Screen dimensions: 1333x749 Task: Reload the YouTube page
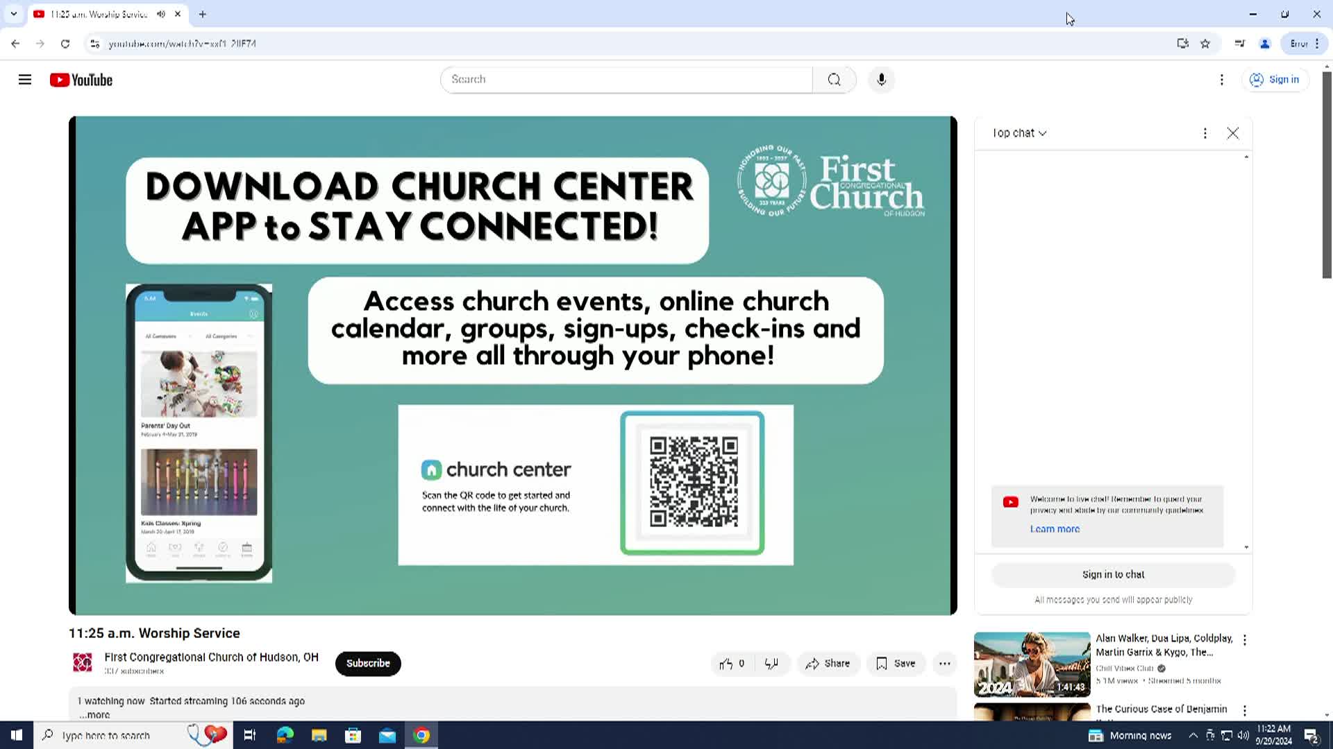tap(65, 44)
